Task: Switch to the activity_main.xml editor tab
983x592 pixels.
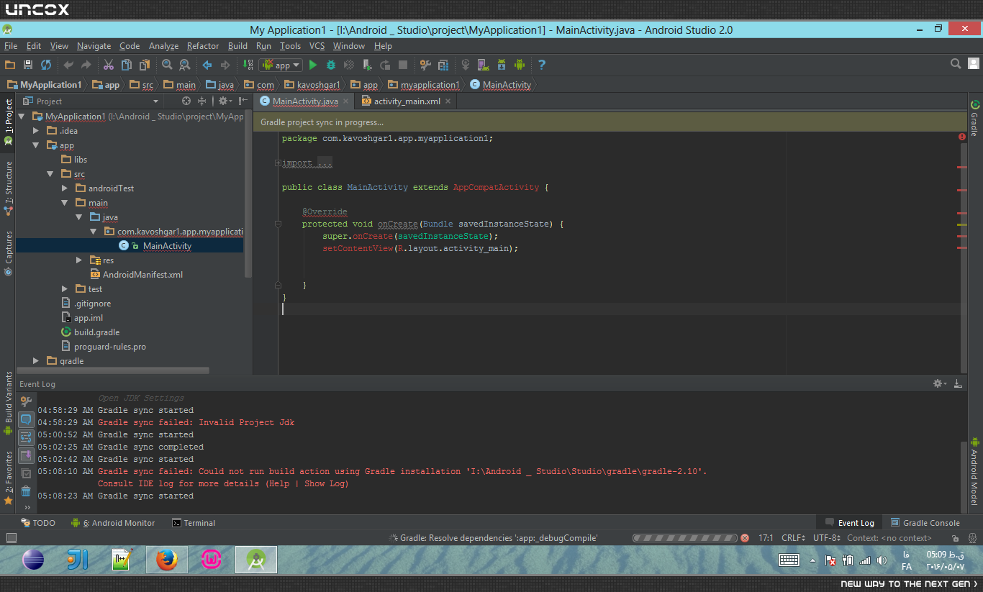Action: tap(407, 101)
